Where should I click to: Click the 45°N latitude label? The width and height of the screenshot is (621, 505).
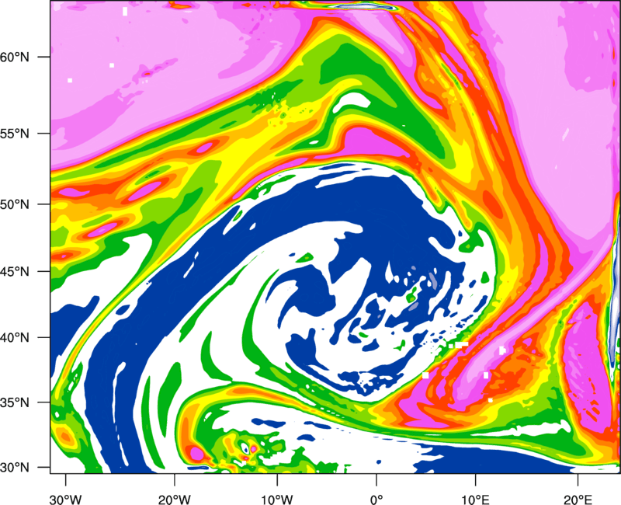[15, 272]
